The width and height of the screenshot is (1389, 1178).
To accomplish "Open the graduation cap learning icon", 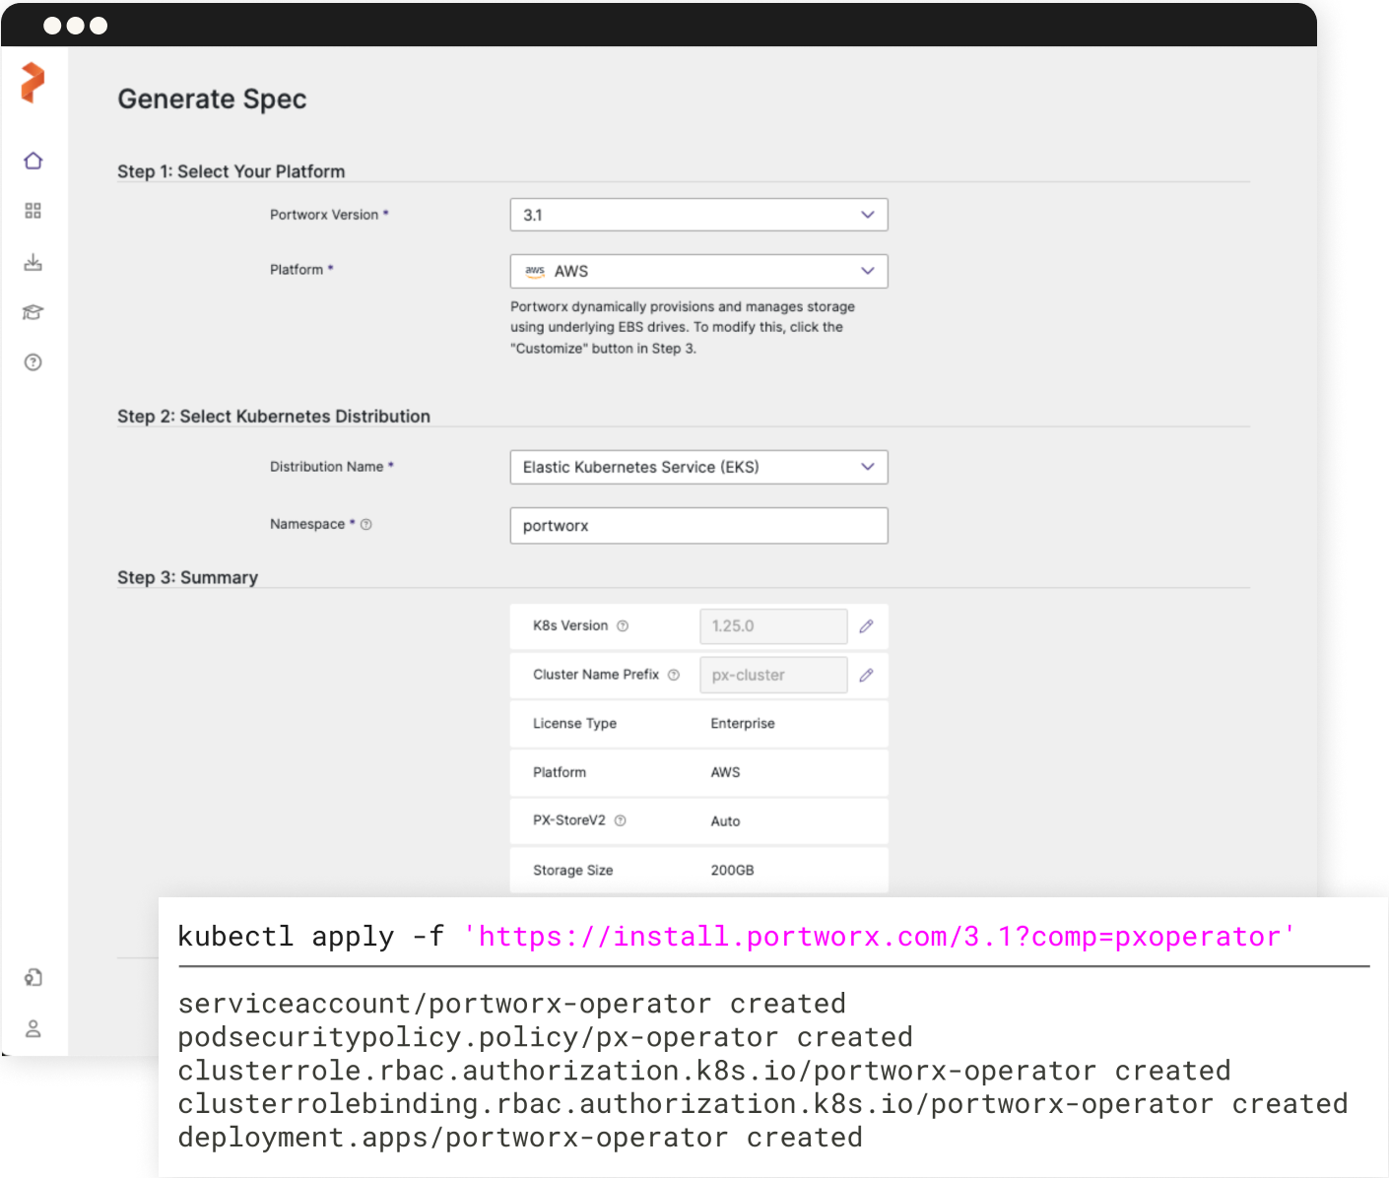I will (x=33, y=312).
